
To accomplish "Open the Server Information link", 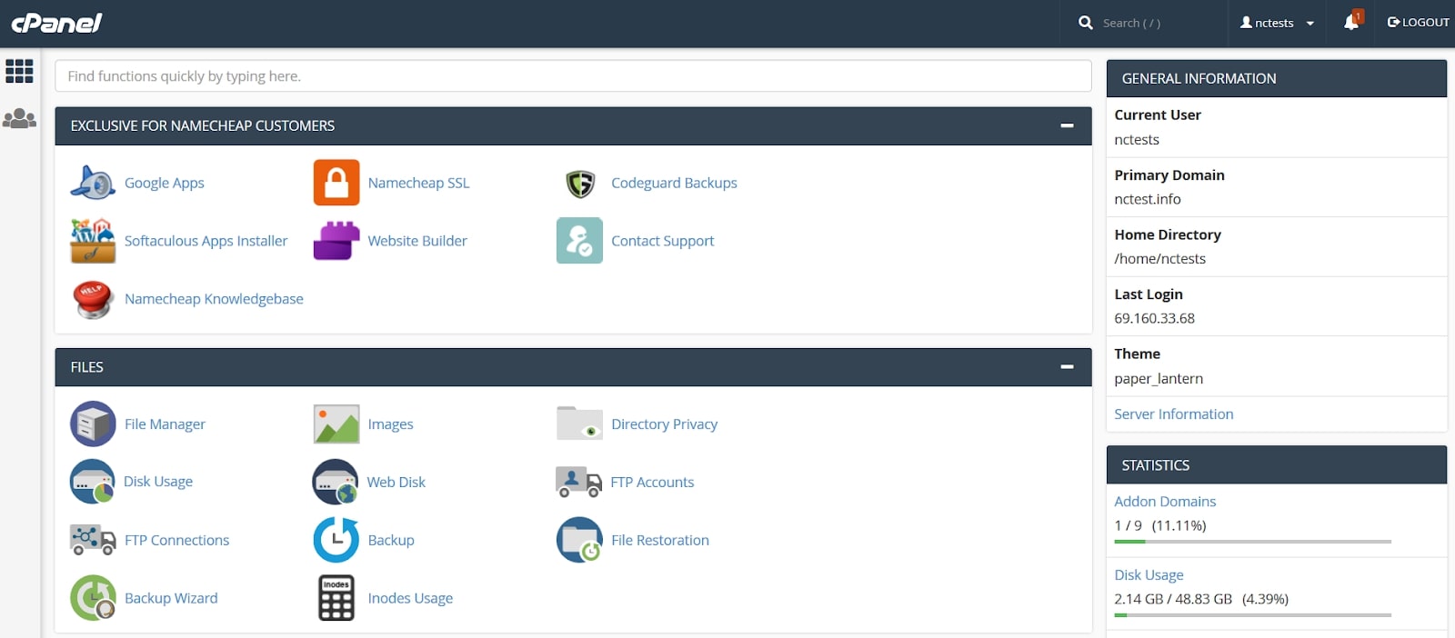I will click(x=1173, y=414).
